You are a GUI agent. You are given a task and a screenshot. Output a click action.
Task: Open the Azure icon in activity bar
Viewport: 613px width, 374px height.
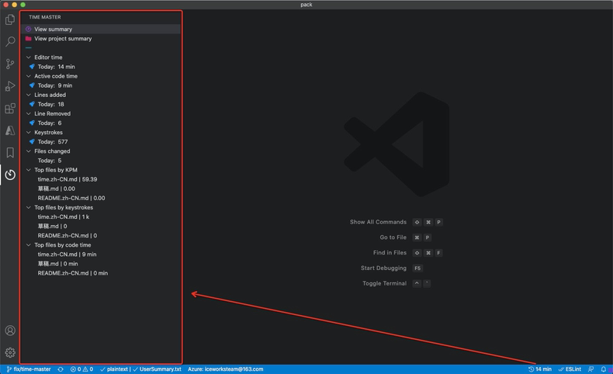pyautogui.click(x=10, y=130)
